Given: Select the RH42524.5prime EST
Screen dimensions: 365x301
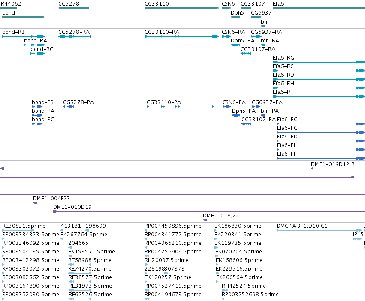Looking at the screenshot, I should point(244,286).
